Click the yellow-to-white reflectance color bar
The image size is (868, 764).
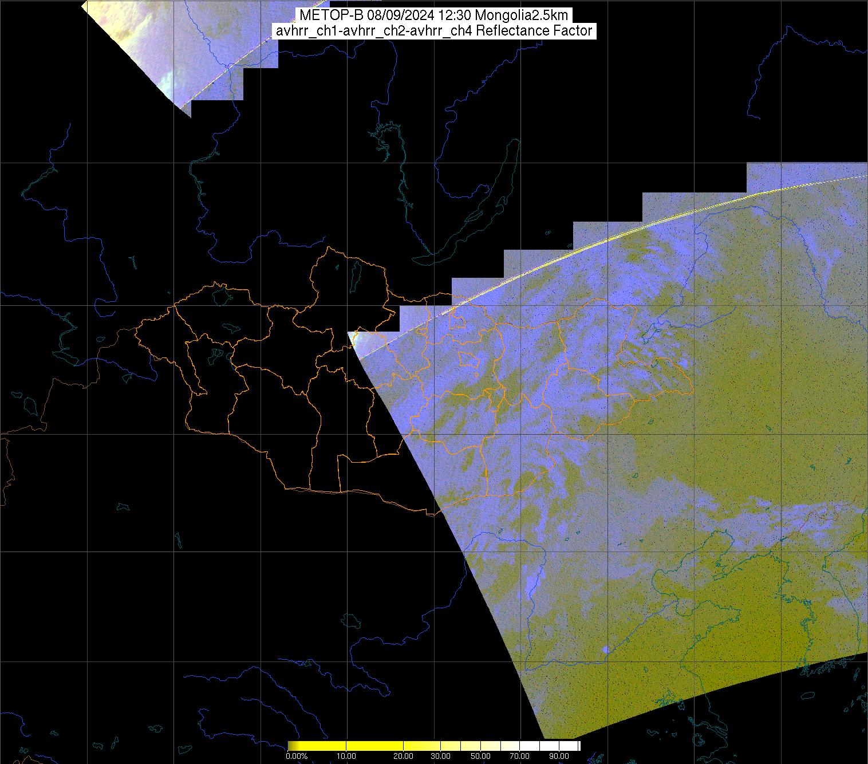434,746
